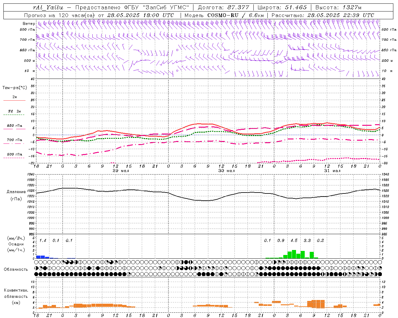Click the Тем-ра(°C) axis label
The image size is (398, 318).
click(15, 88)
